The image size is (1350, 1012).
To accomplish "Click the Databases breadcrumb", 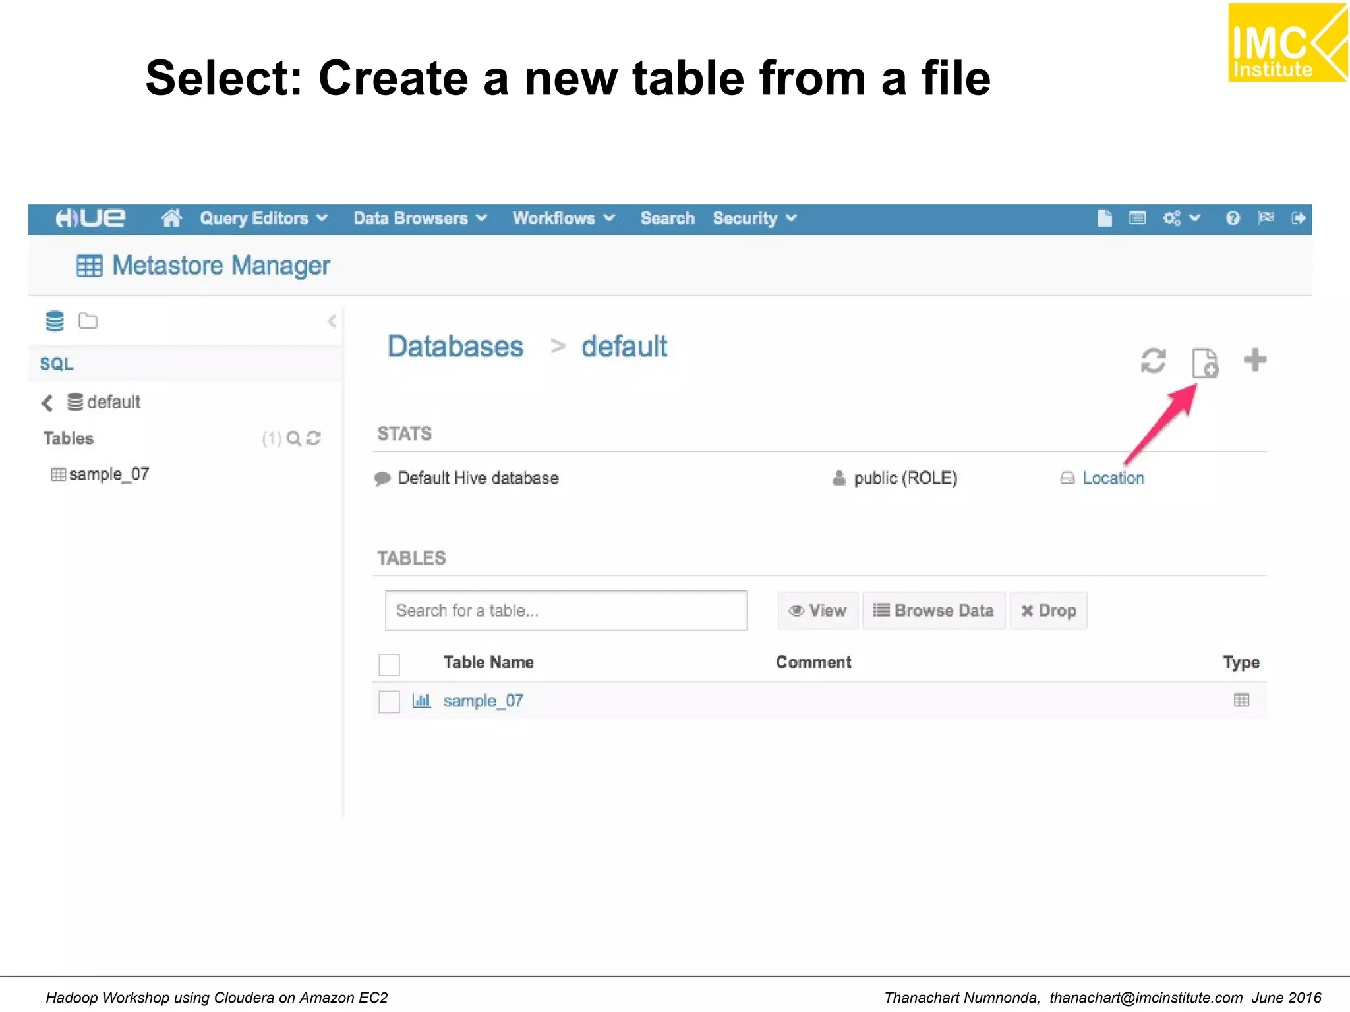I will pos(455,347).
